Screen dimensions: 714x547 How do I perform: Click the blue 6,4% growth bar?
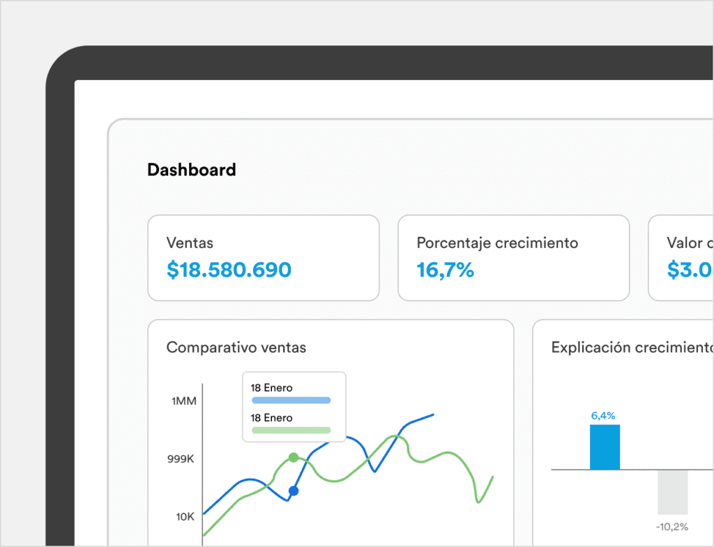click(x=605, y=447)
